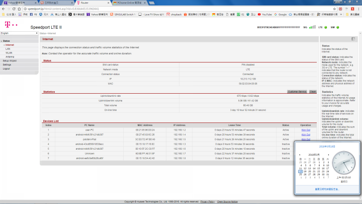Screen dimensions: 362x204
Task: Select day 18 in the calendar
Action: tap(300, 171)
